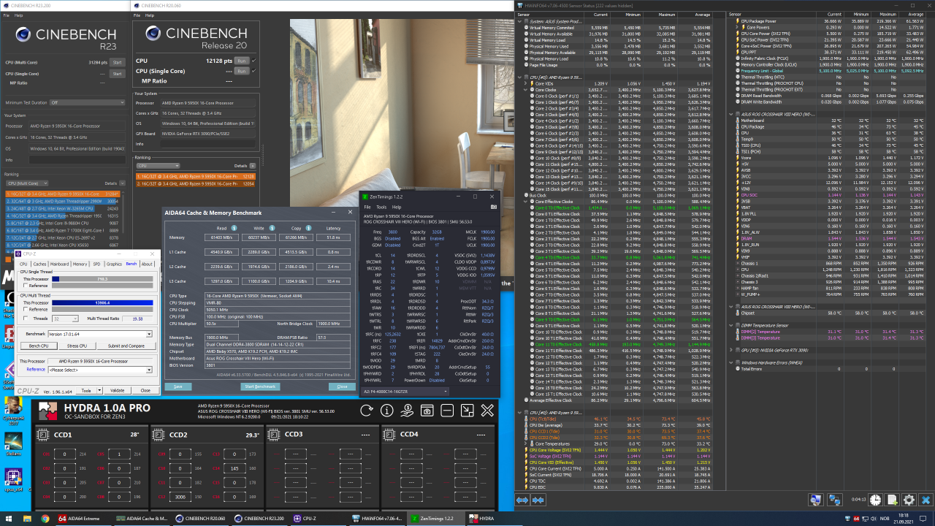The image size is (935, 526).
Task: Check the Threads checkbox in CPU-Z
Action: (25, 319)
